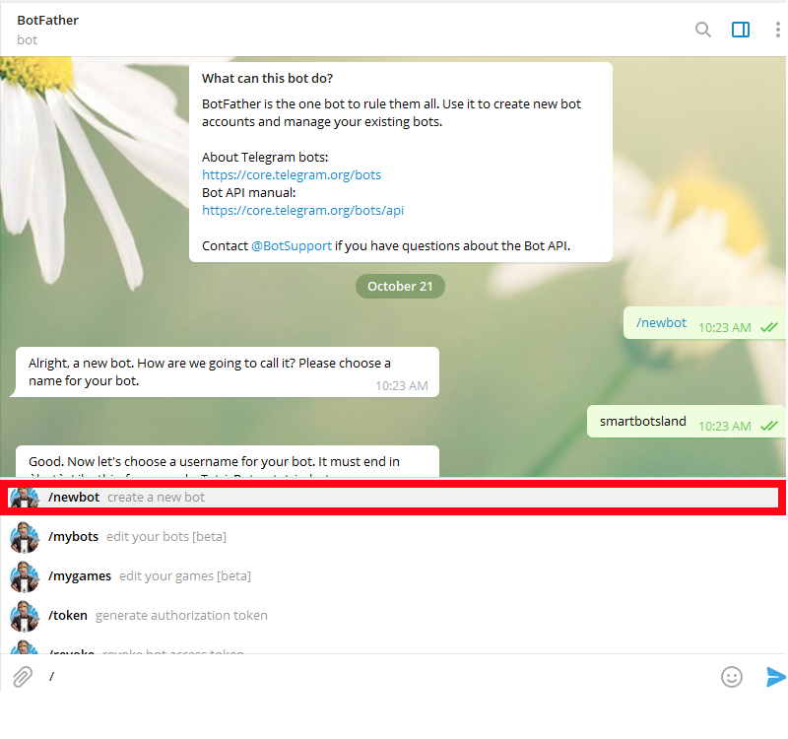
Task: Click the paperclip attach file icon
Action: tap(22, 677)
